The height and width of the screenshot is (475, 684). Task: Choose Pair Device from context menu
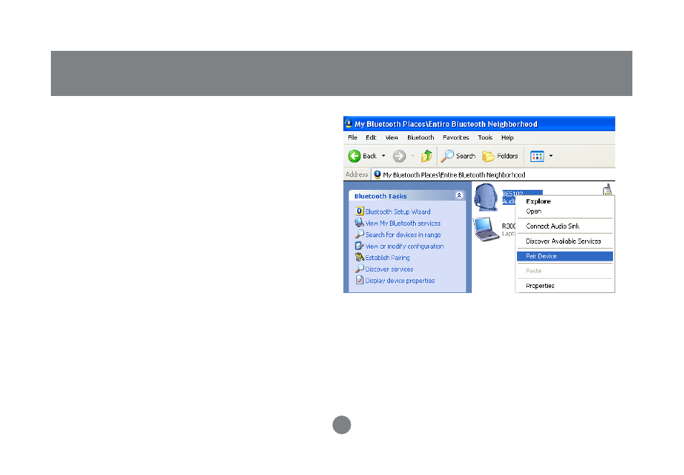[565, 256]
